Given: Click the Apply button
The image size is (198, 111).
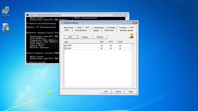Looking at the screenshot, I should pos(131,92).
